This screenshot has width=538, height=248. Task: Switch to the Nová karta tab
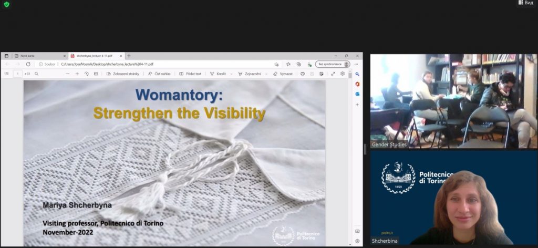coord(40,56)
